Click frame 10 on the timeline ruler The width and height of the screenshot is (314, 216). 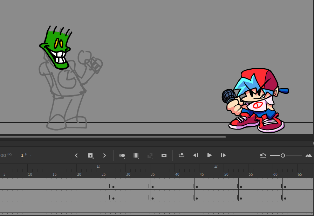click(x=30, y=174)
